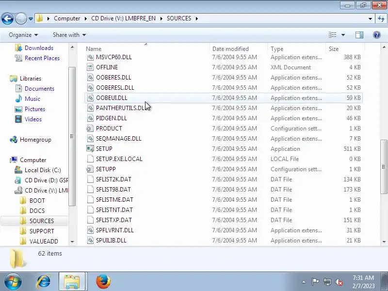Sort by the Name column header

(94, 49)
